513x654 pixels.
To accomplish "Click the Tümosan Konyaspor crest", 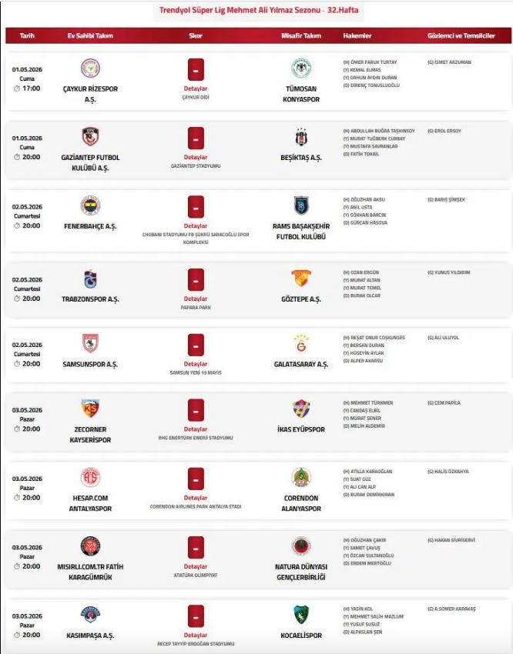I will [x=300, y=68].
